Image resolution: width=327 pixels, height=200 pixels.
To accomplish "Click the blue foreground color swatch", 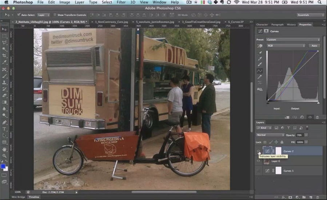I will pyautogui.click(x=3, y=166).
